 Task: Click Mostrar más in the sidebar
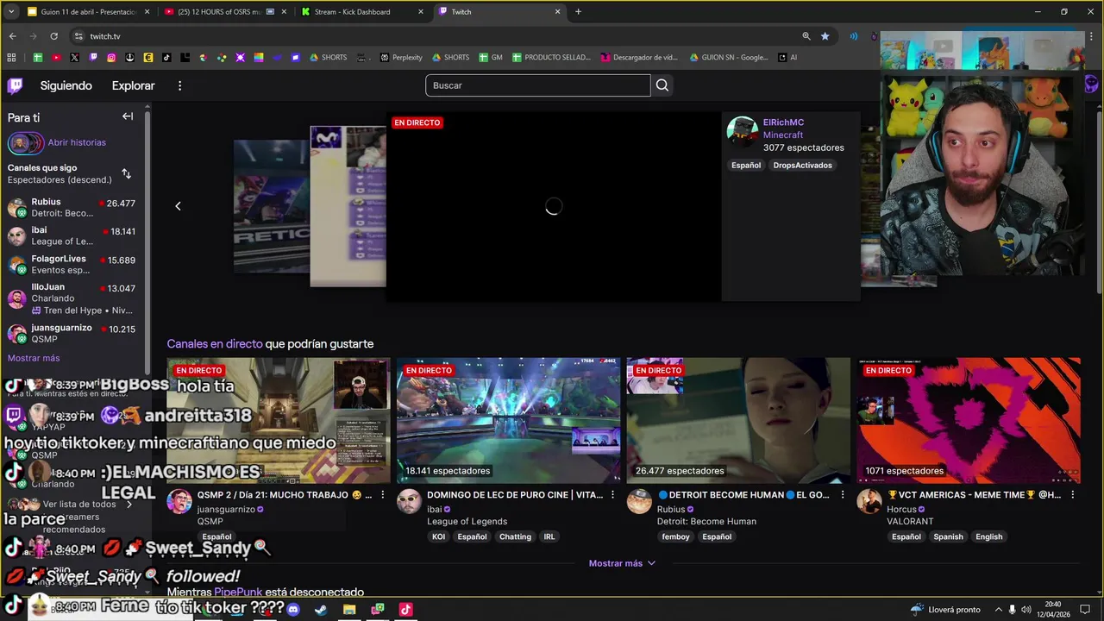point(34,358)
